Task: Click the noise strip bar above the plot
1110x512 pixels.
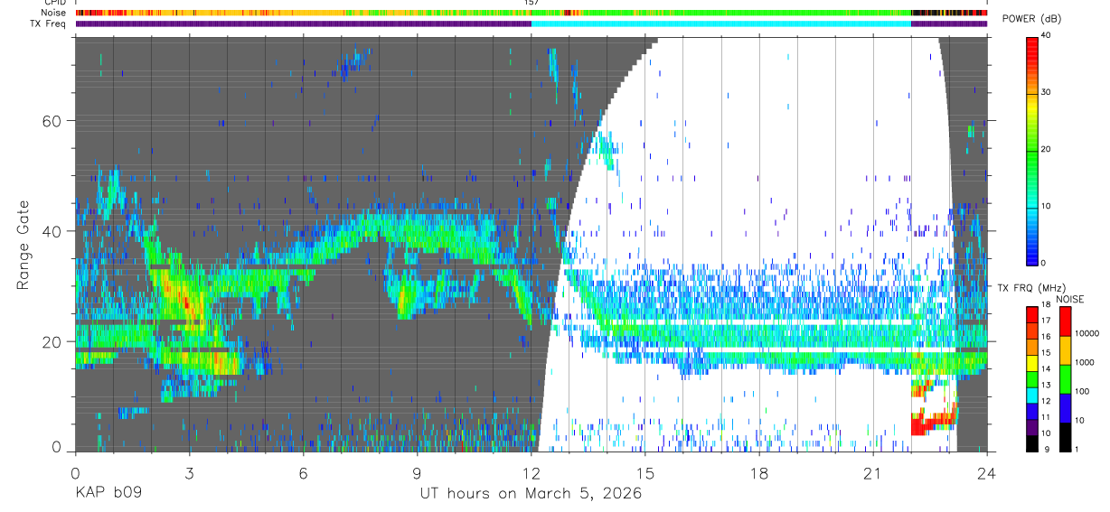Action: [531, 13]
